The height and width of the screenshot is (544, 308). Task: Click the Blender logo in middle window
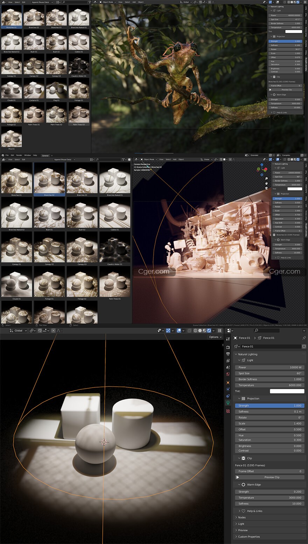(2, 155)
